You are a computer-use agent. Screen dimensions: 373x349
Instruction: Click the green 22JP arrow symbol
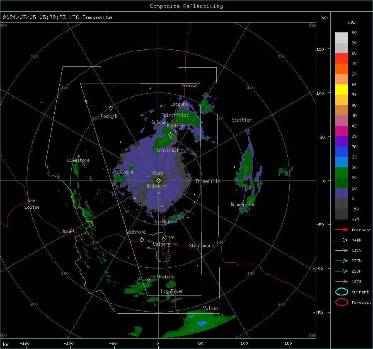pos(342,271)
